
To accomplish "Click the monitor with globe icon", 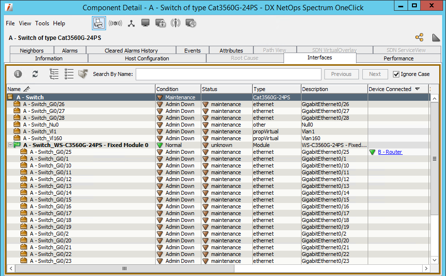I will [191, 23].
